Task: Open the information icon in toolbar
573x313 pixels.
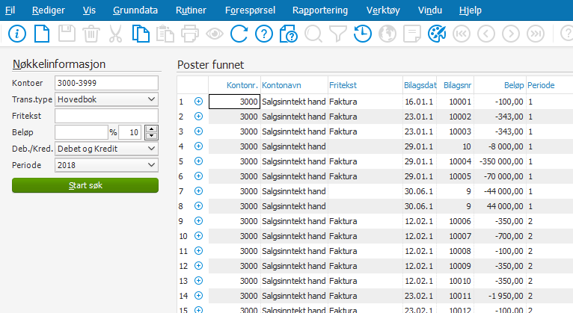Action: pyautogui.click(x=17, y=34)
